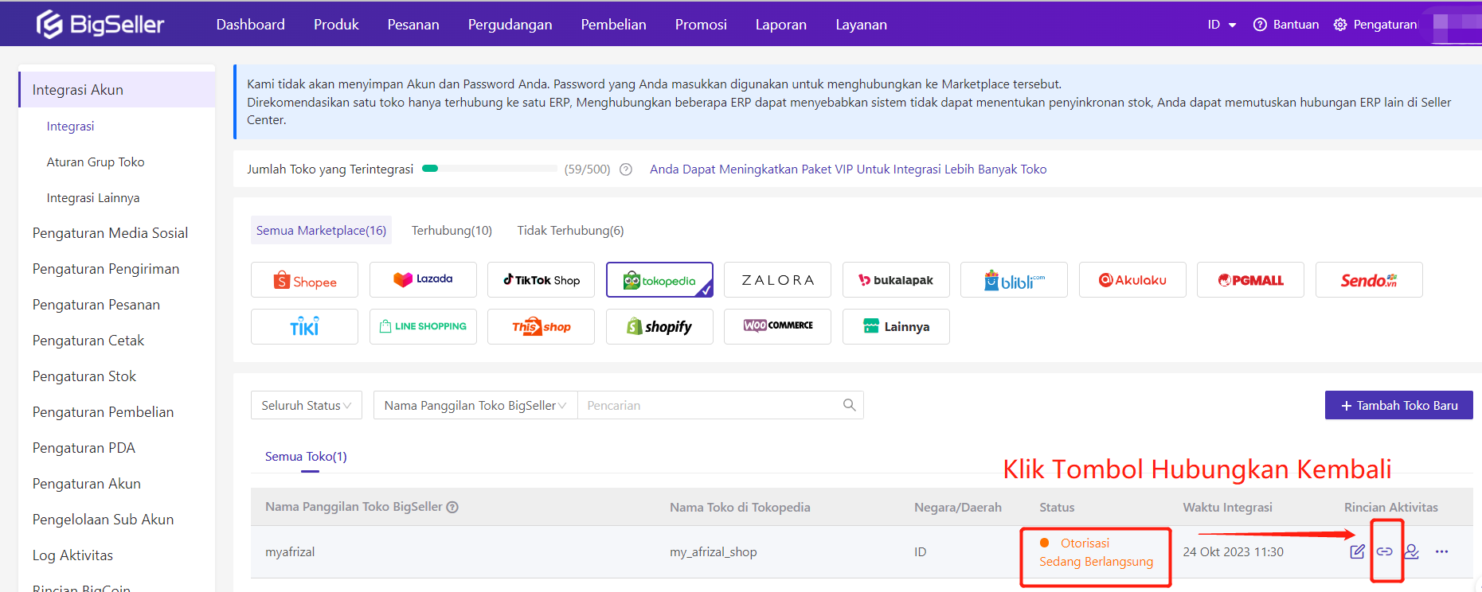Click the my_afrizal_shop store name cell
Screen dimensions: 1482x592
(714, 552)
